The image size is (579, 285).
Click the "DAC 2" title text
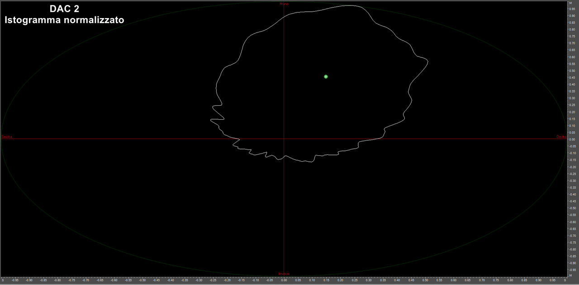pyautogui.click(x=64, y=9)
